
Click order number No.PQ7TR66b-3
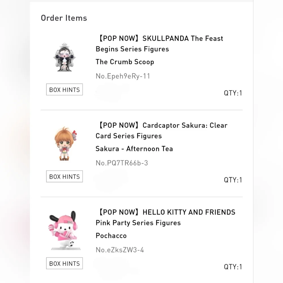(x=122, y=163)
